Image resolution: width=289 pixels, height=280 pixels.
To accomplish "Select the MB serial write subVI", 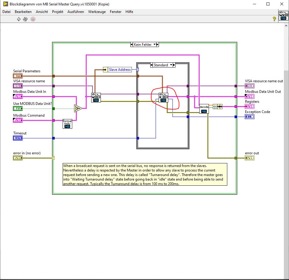I will [x=96, y=98].
